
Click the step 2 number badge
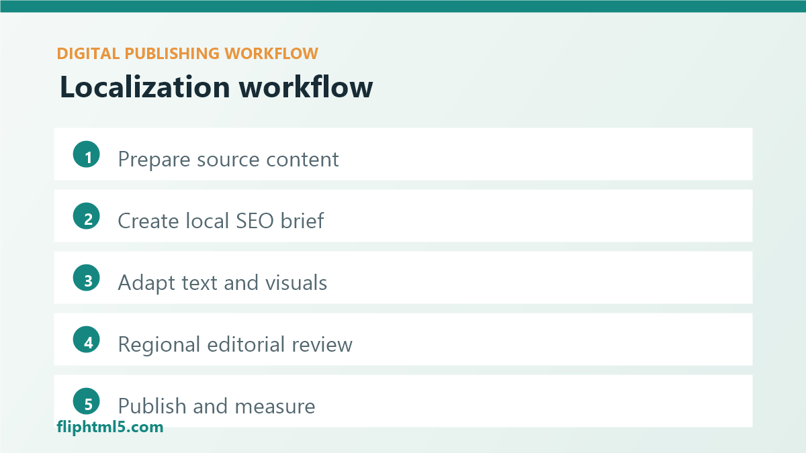tap(87, 217)
